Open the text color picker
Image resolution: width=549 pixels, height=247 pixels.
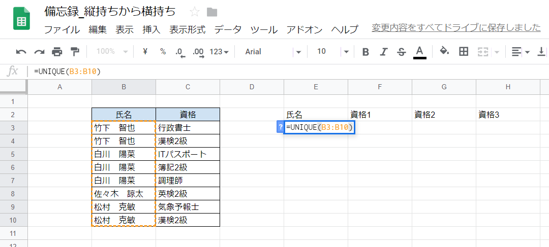pos(420,52)
